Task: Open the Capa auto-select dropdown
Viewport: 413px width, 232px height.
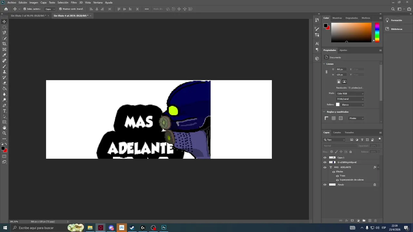Action: 50,9
